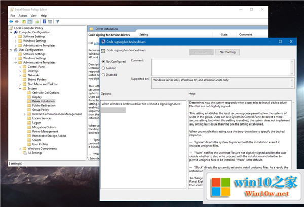Click the Comment box scroll down arrow
Screen dimensions: 304x207
click(x=292, y=74)
